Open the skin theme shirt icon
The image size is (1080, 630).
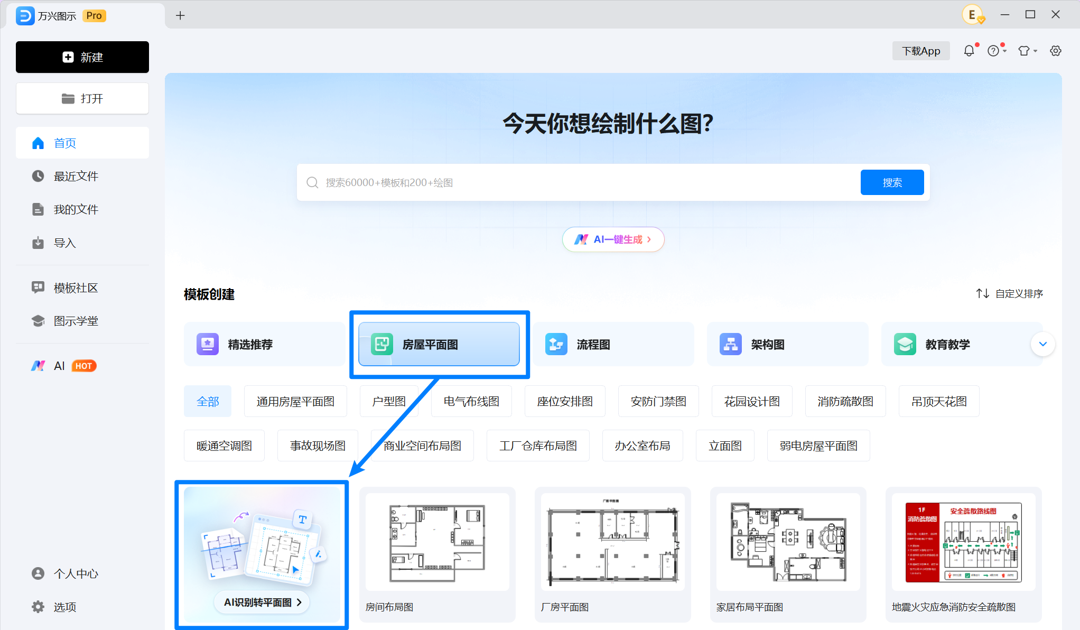[x=1024, y=51]
